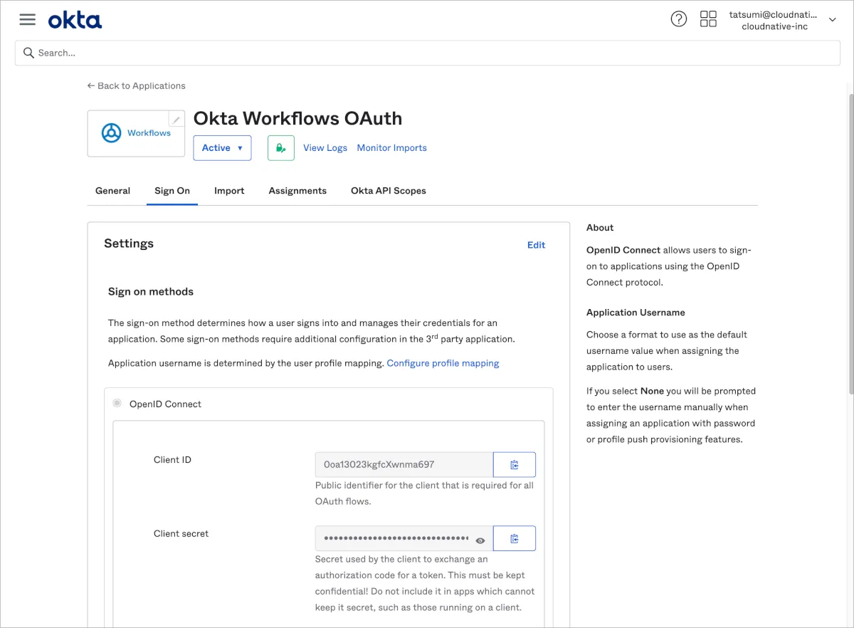This screenshot has width=854, height=628.
Task: Open the Okta API Scopes tab
Action: [389, 191]
